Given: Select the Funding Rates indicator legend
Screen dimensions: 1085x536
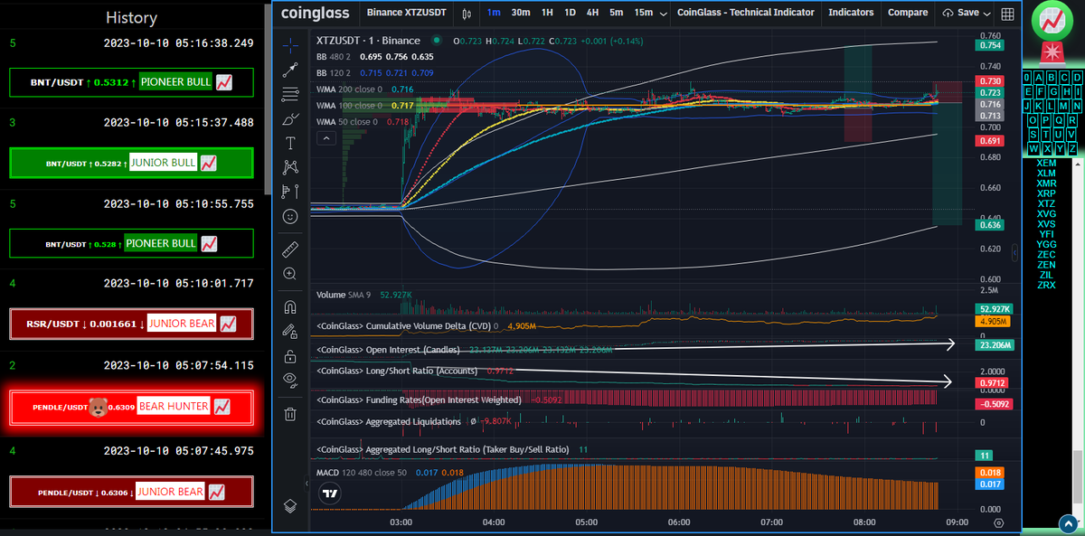Looking at the screenshot, I should pyautogui.click(x=419, y=400).
